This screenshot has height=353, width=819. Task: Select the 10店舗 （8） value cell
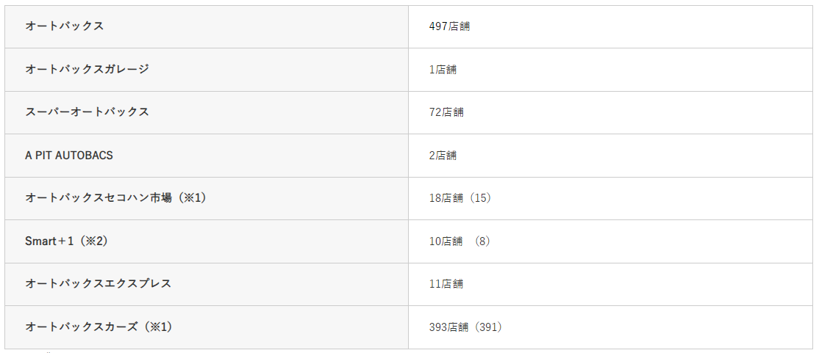[611, 241]
